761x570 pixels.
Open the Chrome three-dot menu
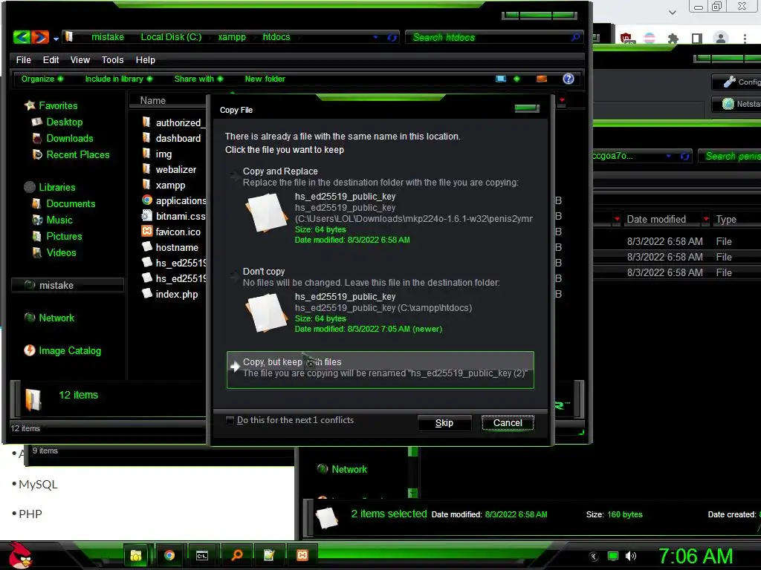(x=745, y=39)
